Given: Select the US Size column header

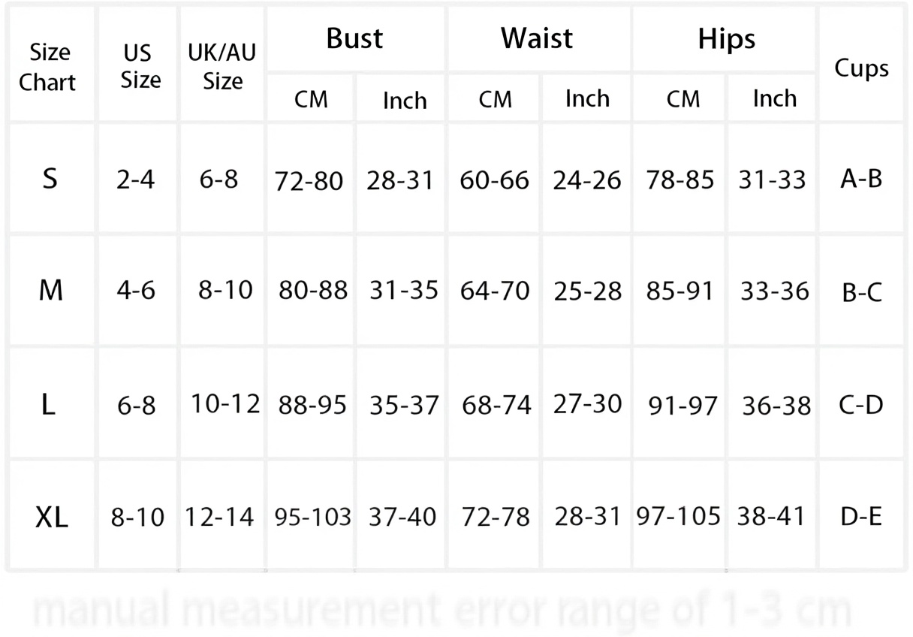Looking at the screenshot, I should pos(140,67).
